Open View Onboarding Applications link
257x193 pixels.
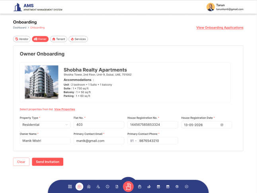click(x=220, y=27)
